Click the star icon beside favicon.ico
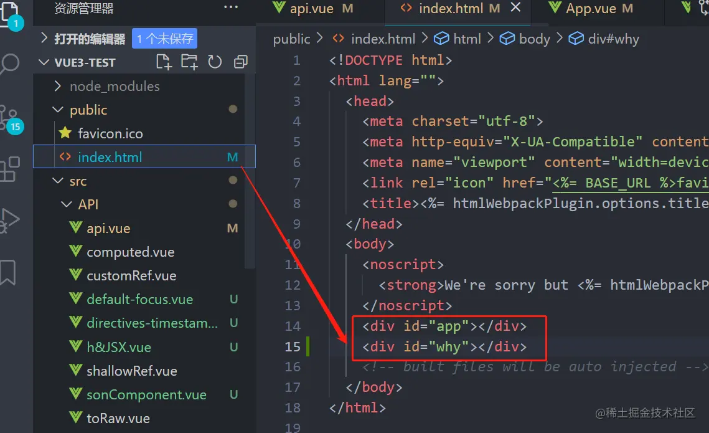The image size is (709, 433). 65,133
